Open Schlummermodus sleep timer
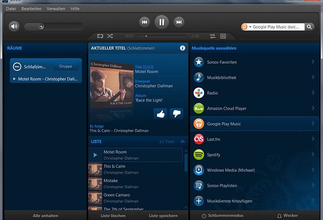Image resolution: width=323 pixels, height=220 pixels. tap(223, 216)
